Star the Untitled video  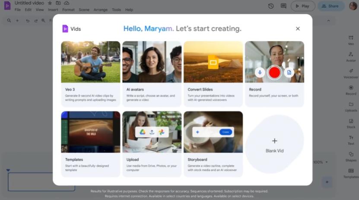point(50,3)
